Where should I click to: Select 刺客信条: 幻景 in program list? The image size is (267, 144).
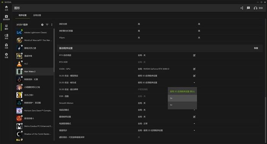[x=35, y=79]
